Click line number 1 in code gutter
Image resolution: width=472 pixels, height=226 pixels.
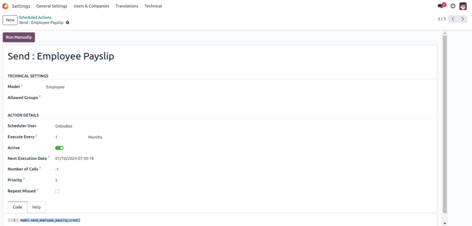[x=14, y=220]
